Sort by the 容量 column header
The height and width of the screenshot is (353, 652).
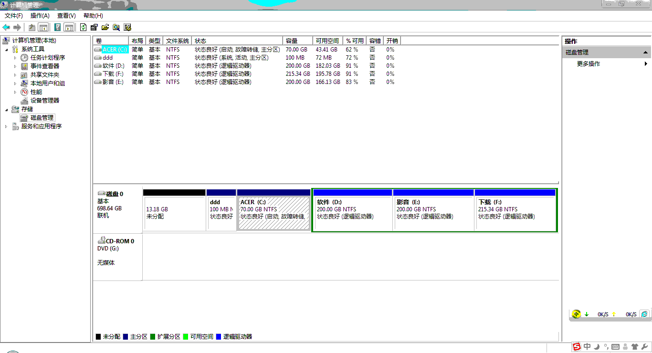[x=298, y=41]
